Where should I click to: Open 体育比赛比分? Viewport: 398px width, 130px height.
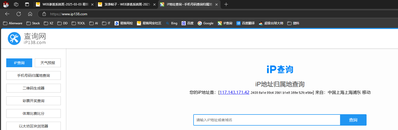tap(34, 113)
